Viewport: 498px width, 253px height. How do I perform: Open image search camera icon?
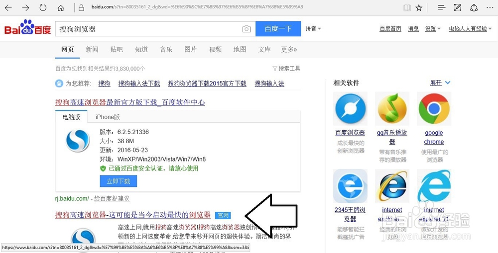(x=247, y=29)
